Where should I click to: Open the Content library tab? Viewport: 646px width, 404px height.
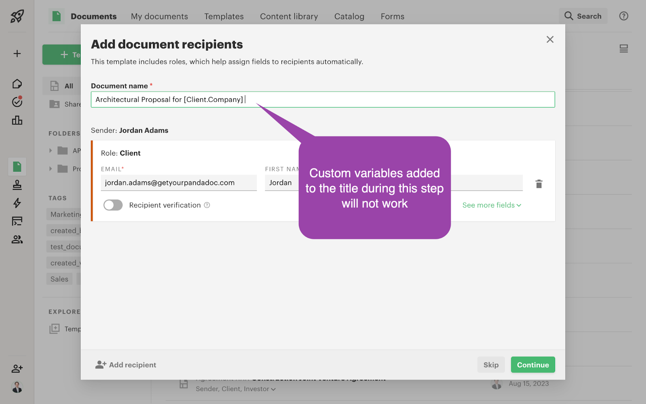point(289,17)
